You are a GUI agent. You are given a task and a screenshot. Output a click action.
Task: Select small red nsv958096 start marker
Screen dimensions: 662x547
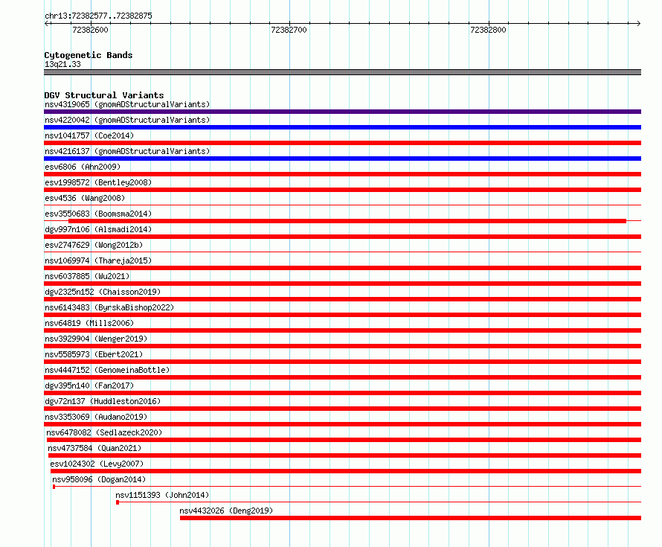pyautogui.click(x=54, y=487)
